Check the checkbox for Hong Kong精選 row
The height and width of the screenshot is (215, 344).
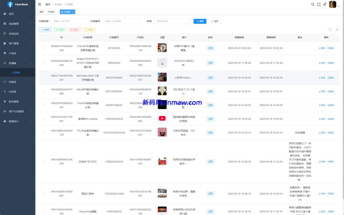[x=43, y=212]
